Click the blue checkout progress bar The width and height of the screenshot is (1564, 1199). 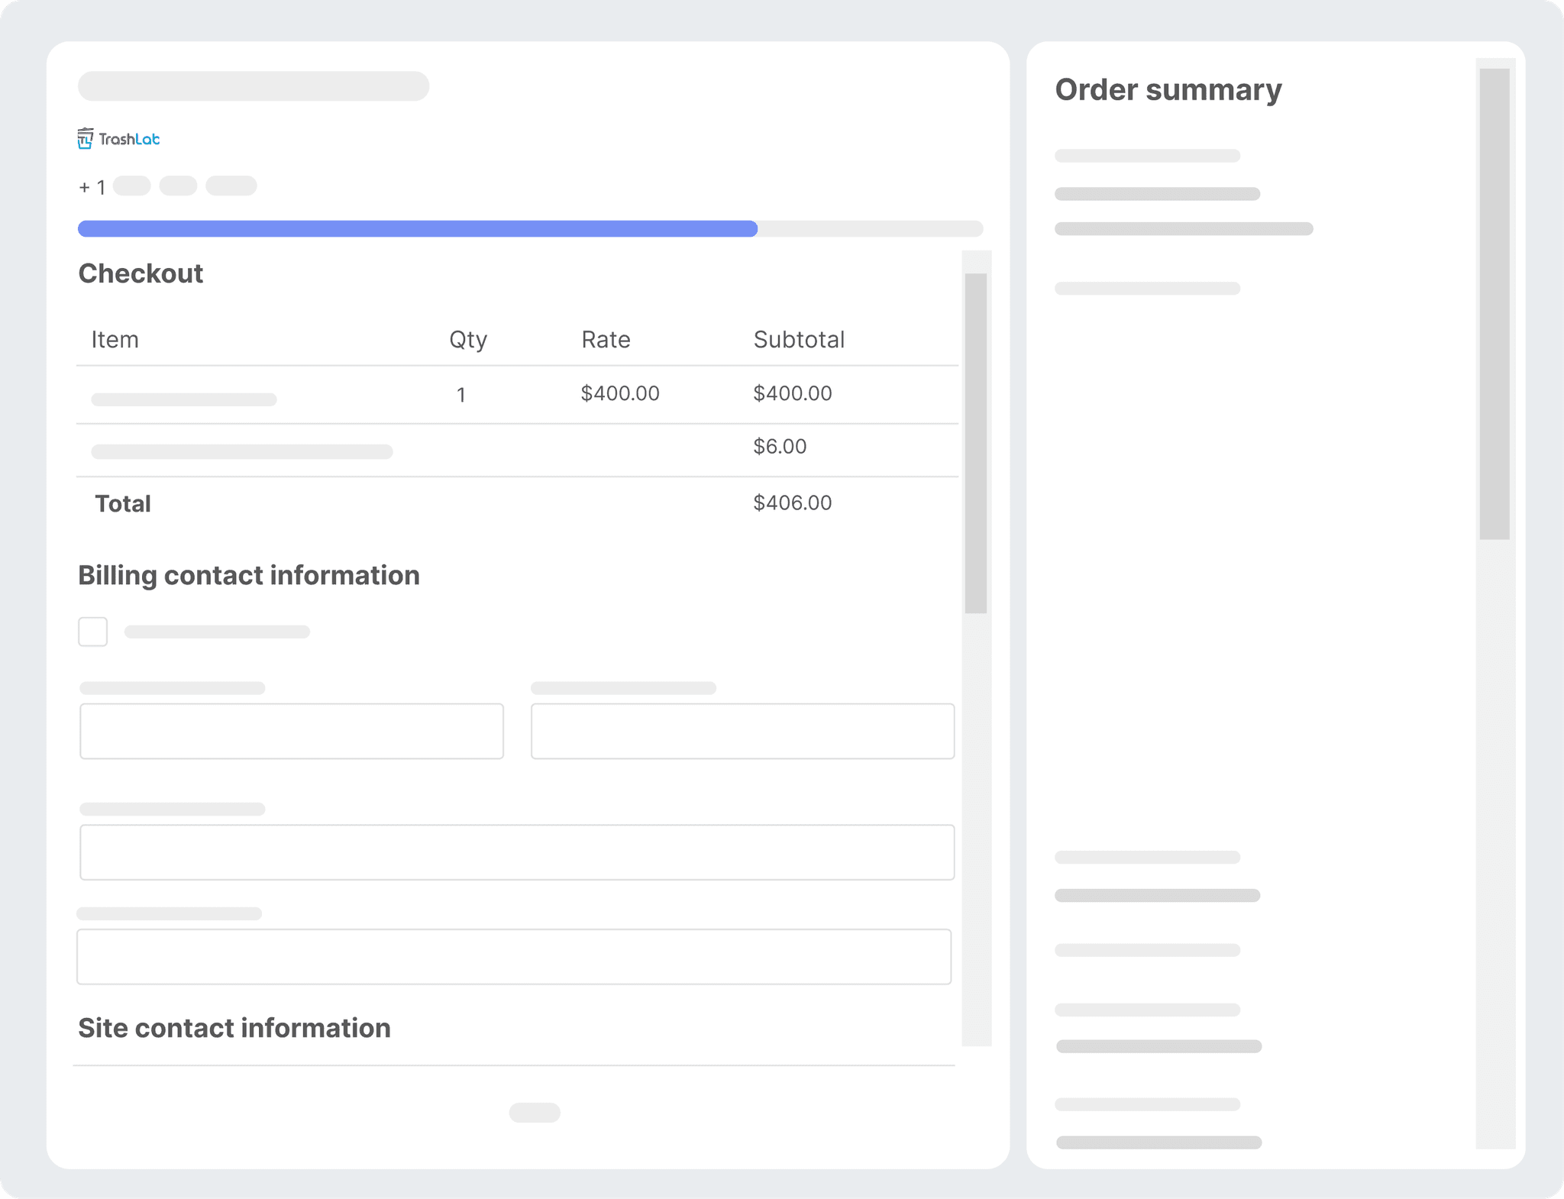coord(417,229)
